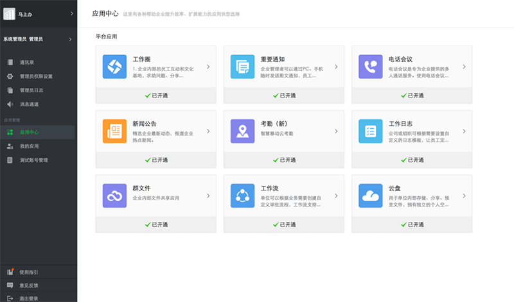Click the 已开通 status under 云盘

(x=412, y=224)
